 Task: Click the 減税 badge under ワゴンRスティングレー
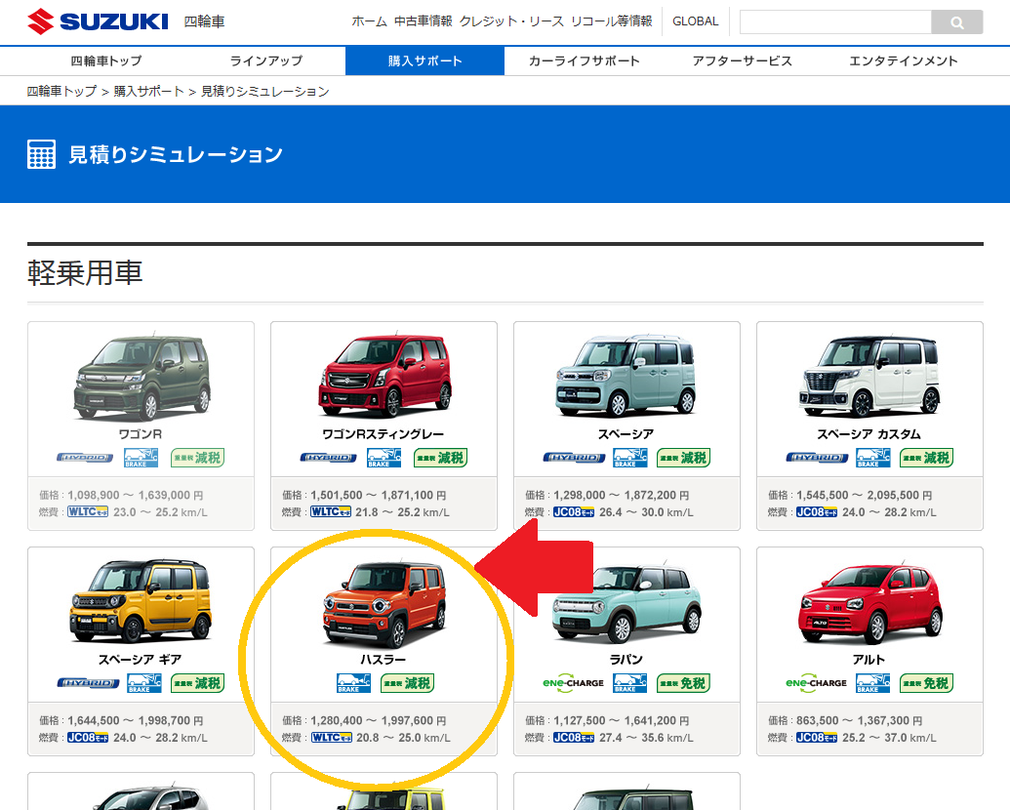[440, 458]
